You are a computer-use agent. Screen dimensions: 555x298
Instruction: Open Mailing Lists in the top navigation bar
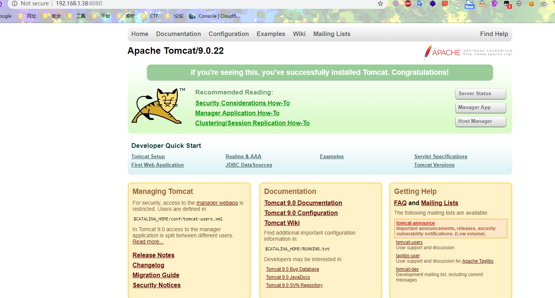[x=332, y=34]
